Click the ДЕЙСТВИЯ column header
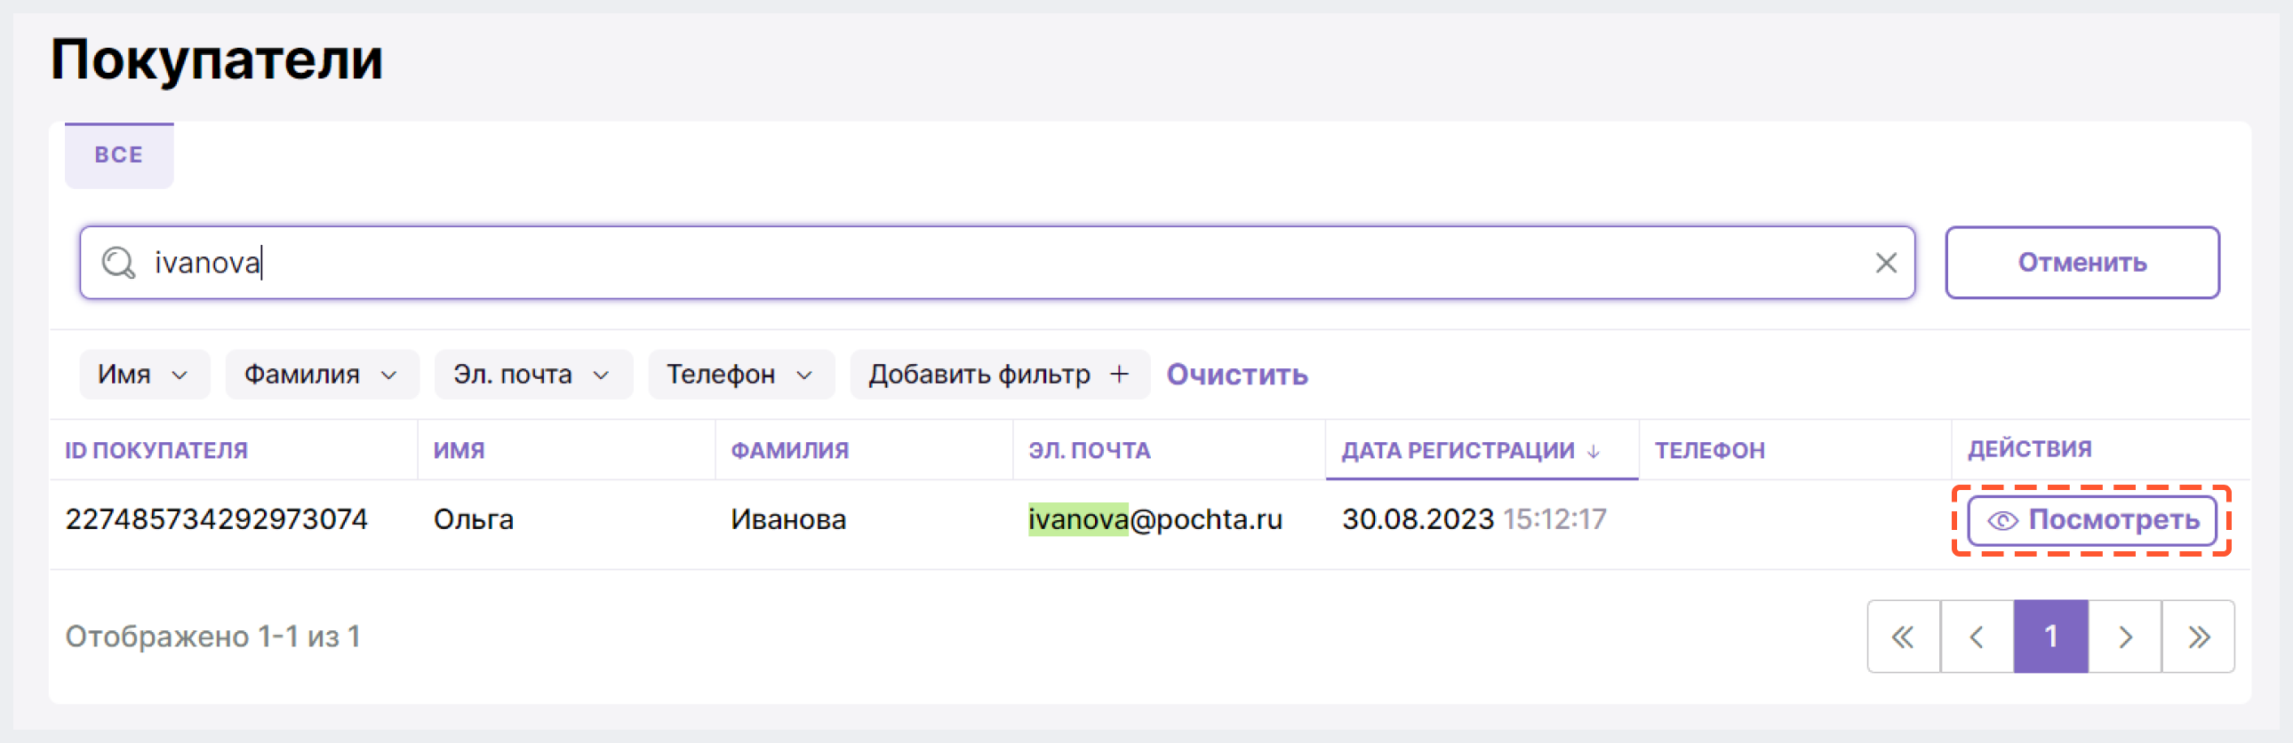Image resolution: width=2293 pixels, height=743 pixels. pos(2030,449)
